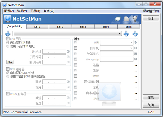Click the light bulb tips icon
This screenshot has height=117, width=163.
coord(135,19)
